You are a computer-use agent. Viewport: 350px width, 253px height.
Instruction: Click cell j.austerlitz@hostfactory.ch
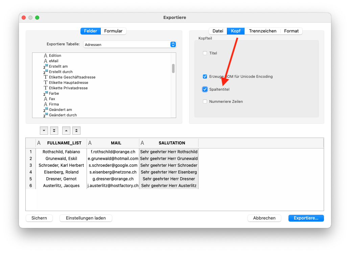(x=113, y=186)
